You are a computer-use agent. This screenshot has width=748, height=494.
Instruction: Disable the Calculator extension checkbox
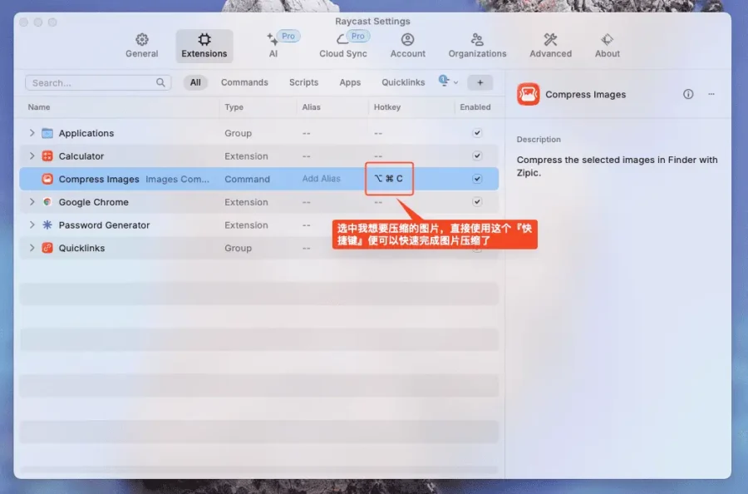(x=477, y=156)
